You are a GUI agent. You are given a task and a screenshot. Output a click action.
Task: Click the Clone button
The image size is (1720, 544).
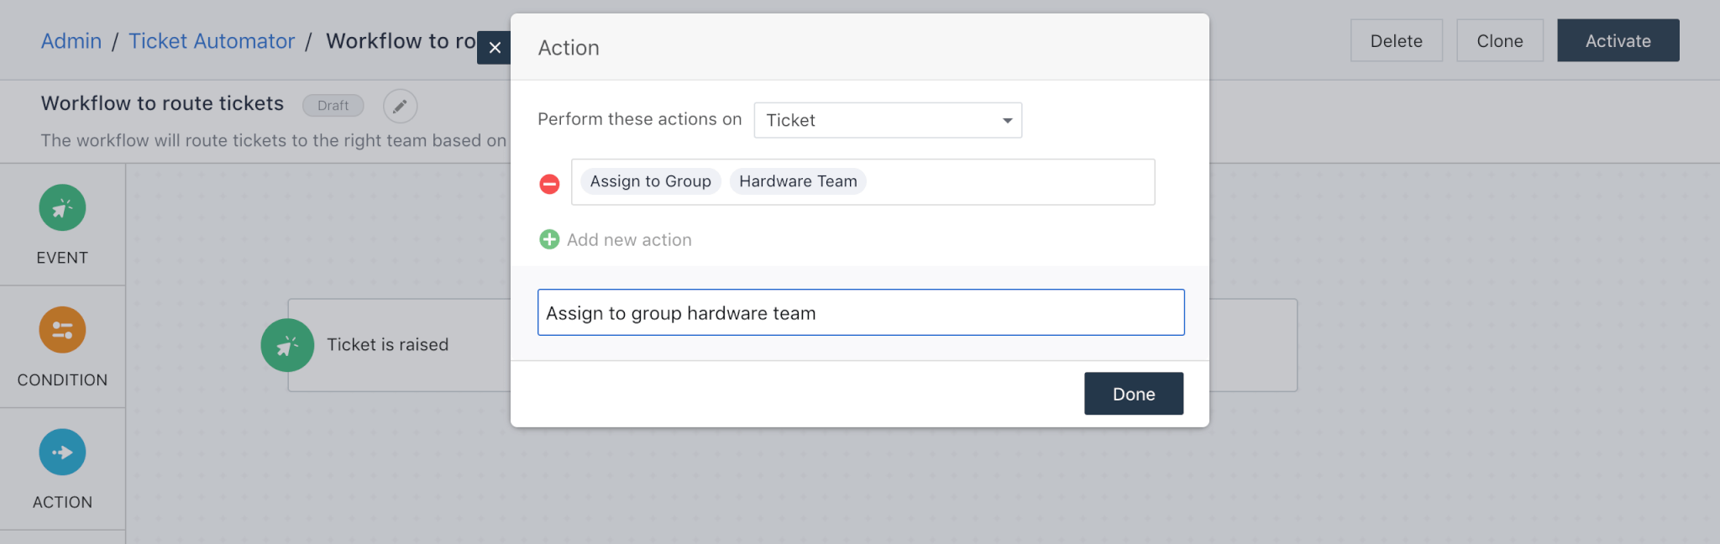click(x=1499, y=41)
